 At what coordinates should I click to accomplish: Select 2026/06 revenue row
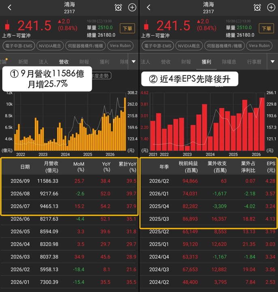click(69, 219)
